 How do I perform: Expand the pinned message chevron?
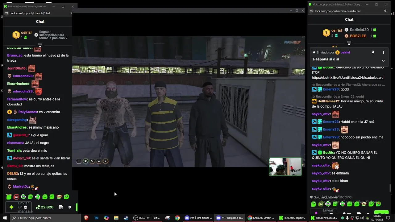[383, 61]
